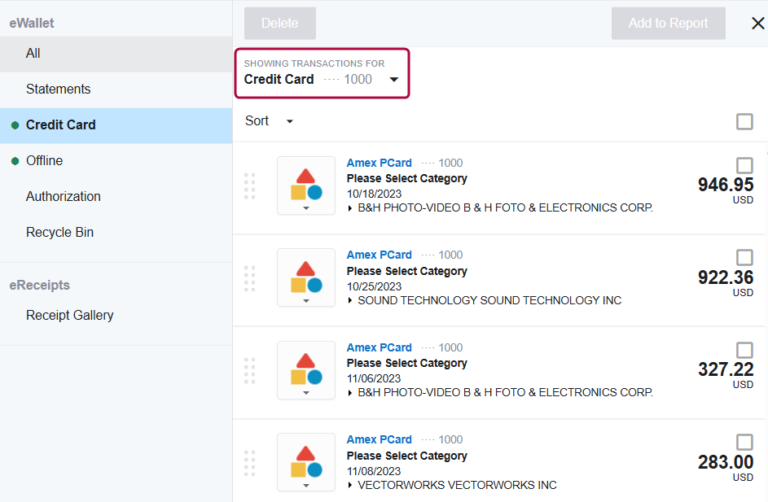The image size is (768, 502).
Task: Tick the select-all checkbox next to Sort
Action: (x=744, y=121)
